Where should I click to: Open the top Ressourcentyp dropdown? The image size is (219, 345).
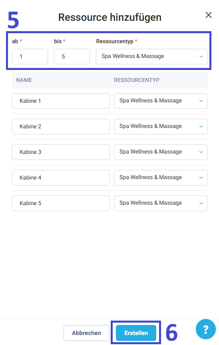point(152,56)
